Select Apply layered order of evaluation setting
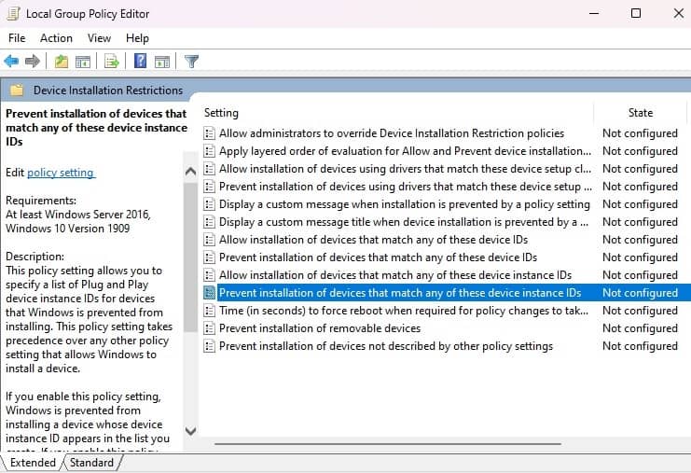The image size is (691, 473). [x=405, y=151]
